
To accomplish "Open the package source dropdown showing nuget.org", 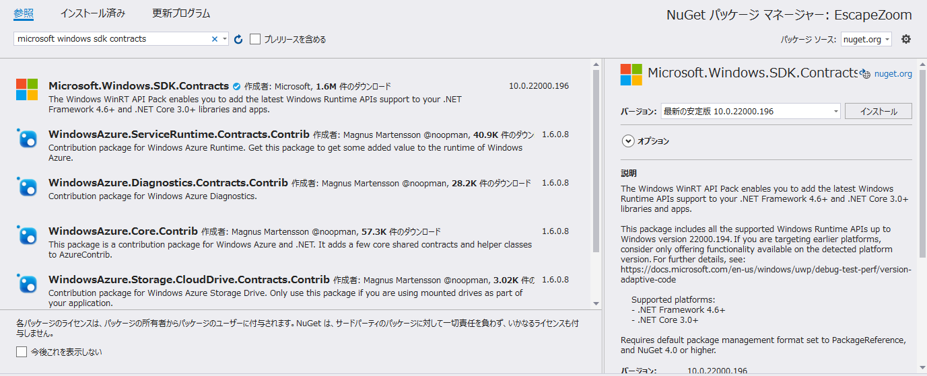I will tap(866, 39).
